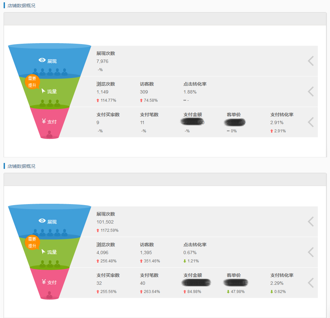Expand the chevron next to 点击转化率 row

click(310, 92)
